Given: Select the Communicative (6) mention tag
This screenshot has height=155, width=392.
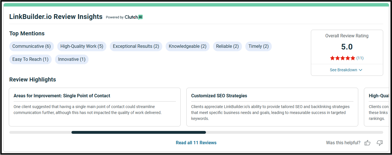Looking at the screenshot, I should 31,46.
